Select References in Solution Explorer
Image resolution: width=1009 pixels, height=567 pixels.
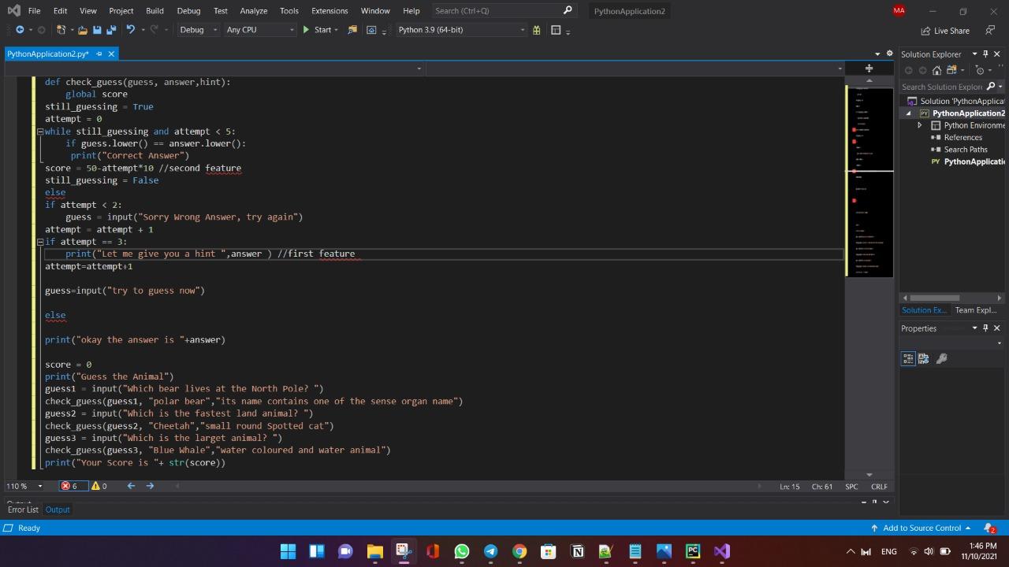click(962, 137)
